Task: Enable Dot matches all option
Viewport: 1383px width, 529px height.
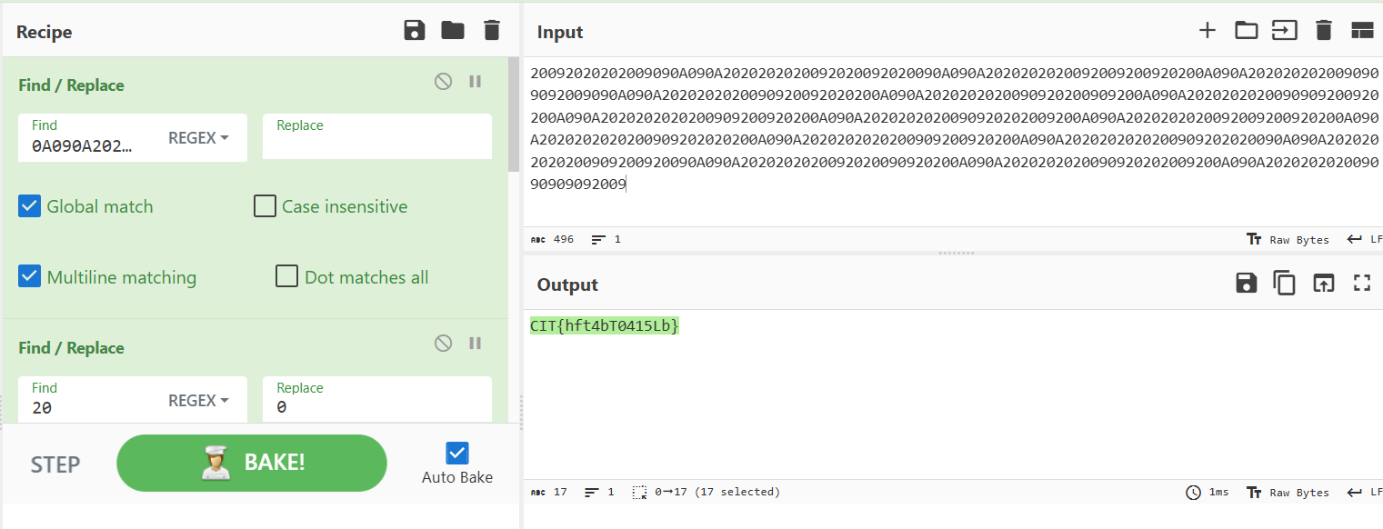Action: pyautogui.click(x=287, y=276)
